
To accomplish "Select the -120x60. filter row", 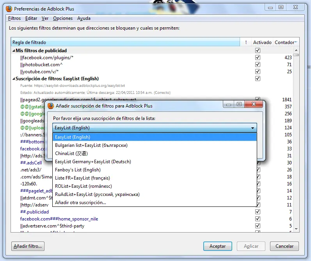I will (x=28, y=184).
